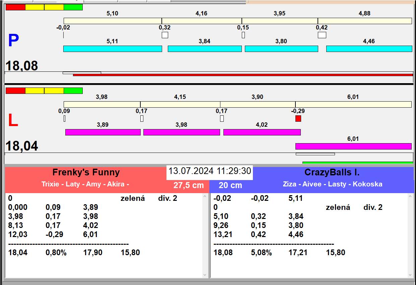Click the cream segment labeled 4,16
Image resolution: width=416 pixels, height=285 pixels.
pos(202,21)
